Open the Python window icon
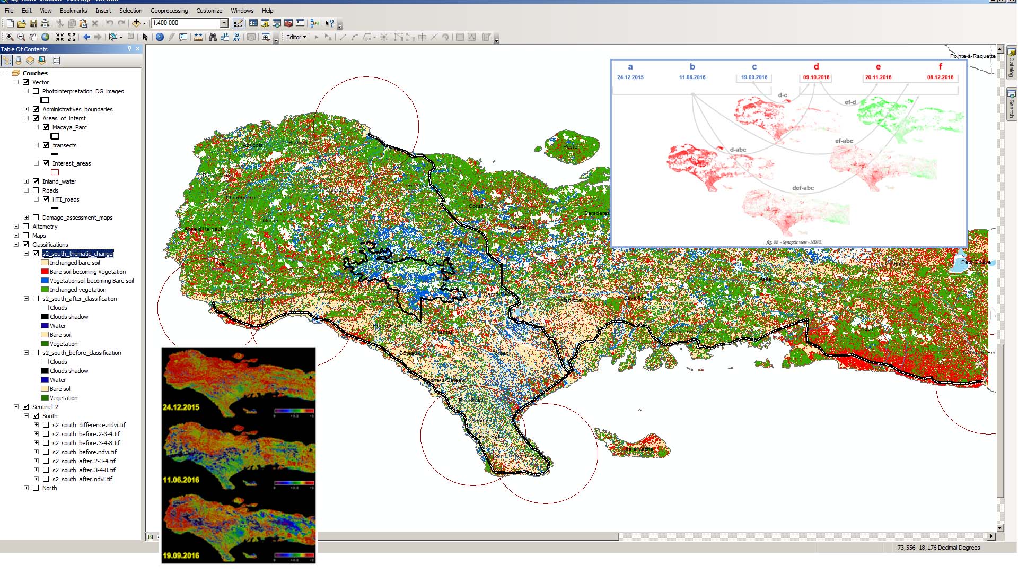 (x=300, y=23)
